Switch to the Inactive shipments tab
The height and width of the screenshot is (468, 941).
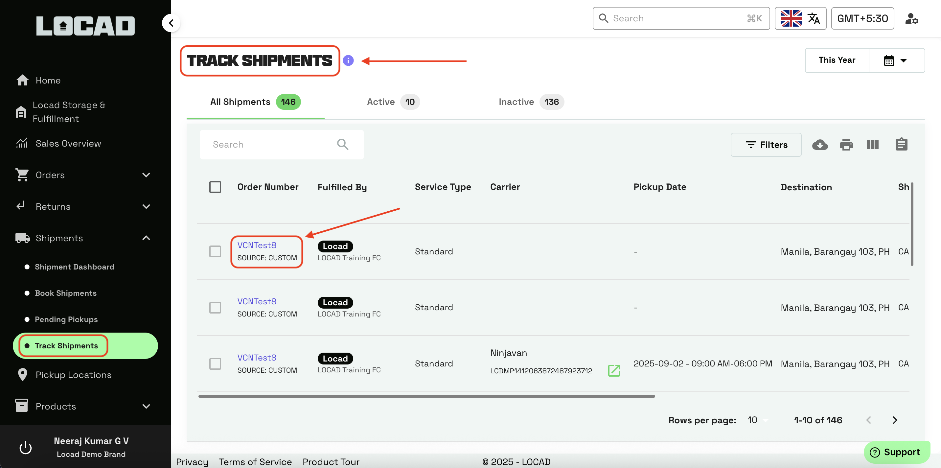pos(530,102)
